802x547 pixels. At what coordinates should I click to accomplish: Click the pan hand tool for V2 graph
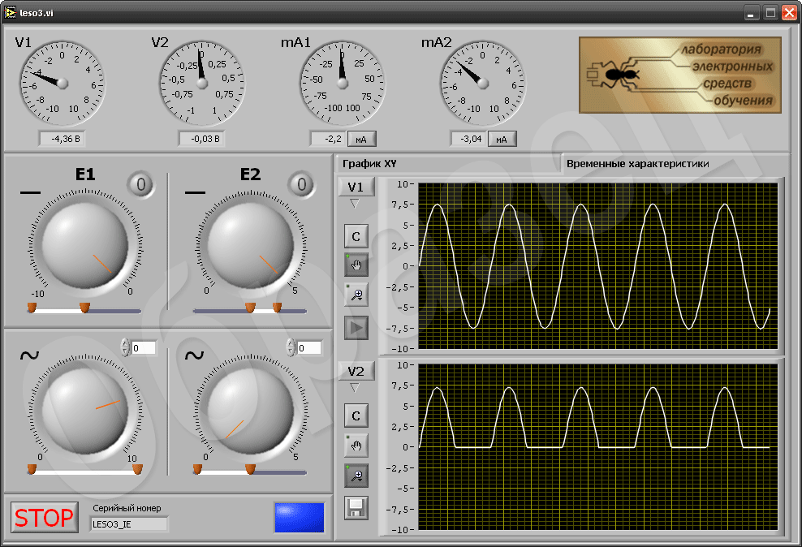356,446
